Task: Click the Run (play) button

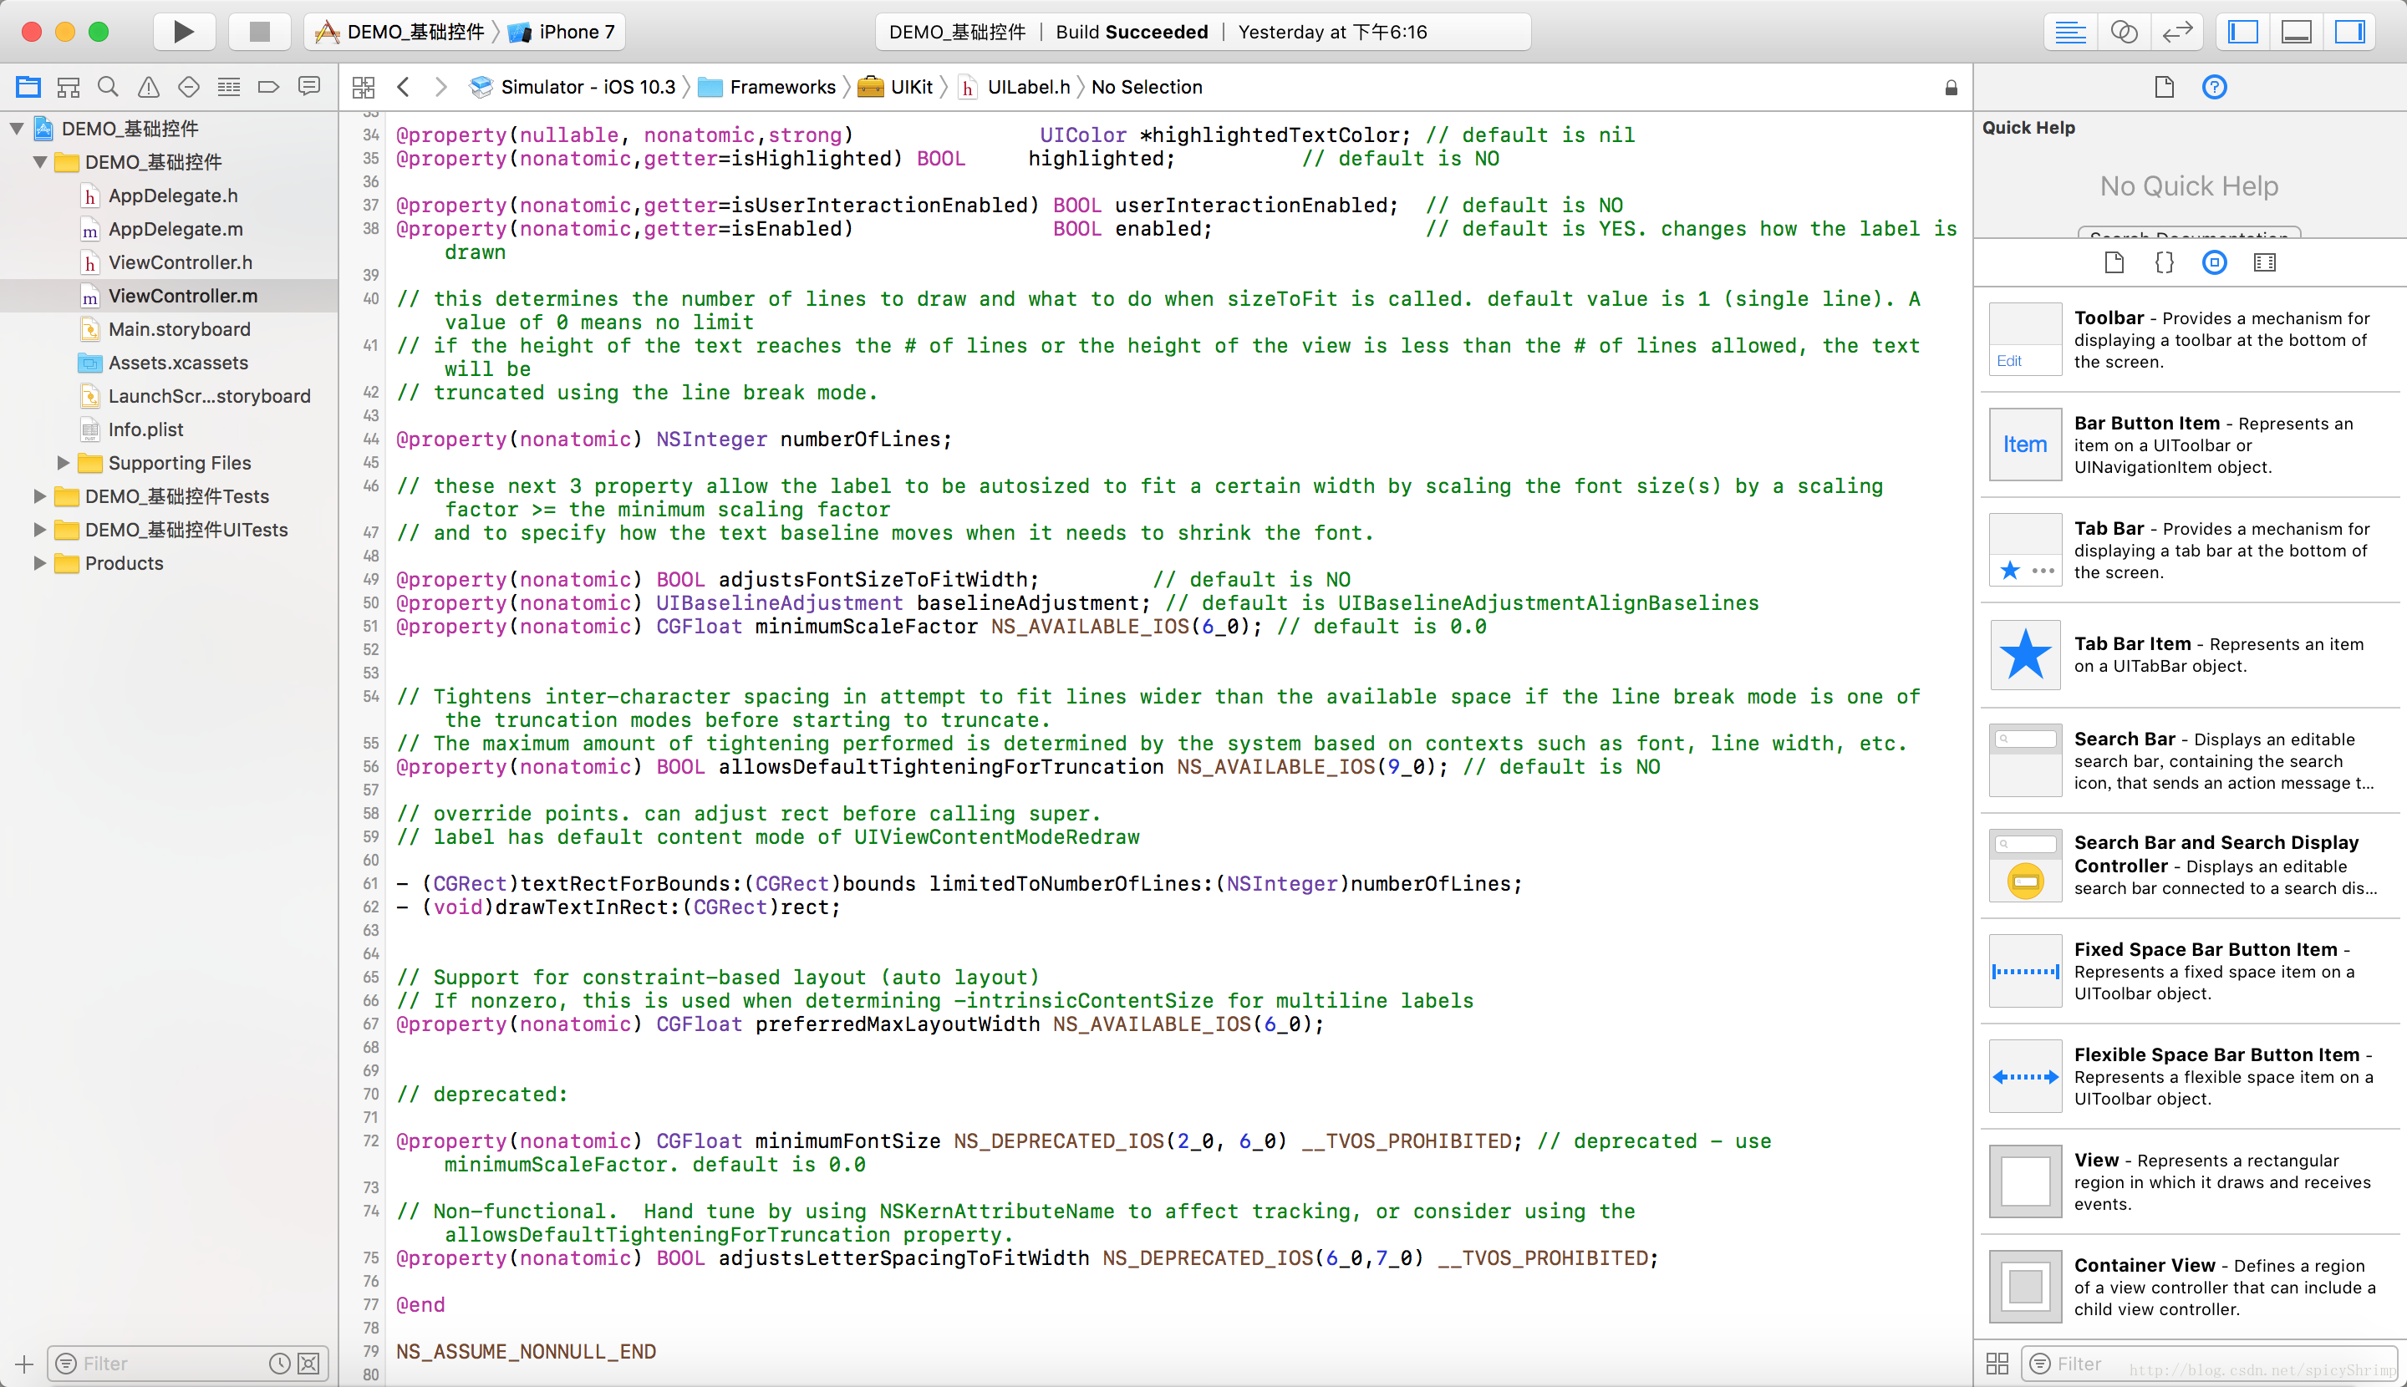Action: click(x=183, y=32)
